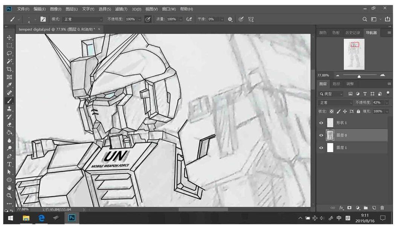Viewport: 397px width, 226px height.
Task: Select the Type tool
Action: pos(9,164)
